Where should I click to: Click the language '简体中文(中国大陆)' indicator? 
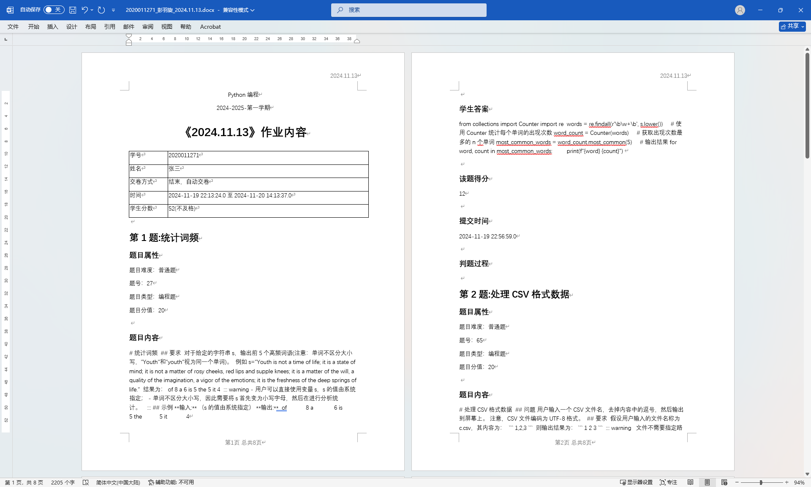[x=118, y=482]
